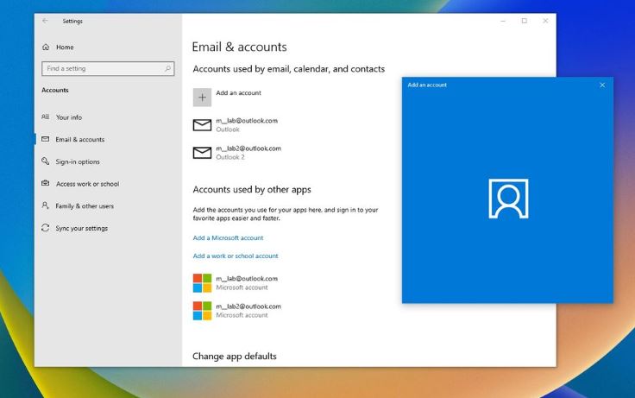635x398 pixels.
Task: Open Access work or school
Action: (87, 184)
